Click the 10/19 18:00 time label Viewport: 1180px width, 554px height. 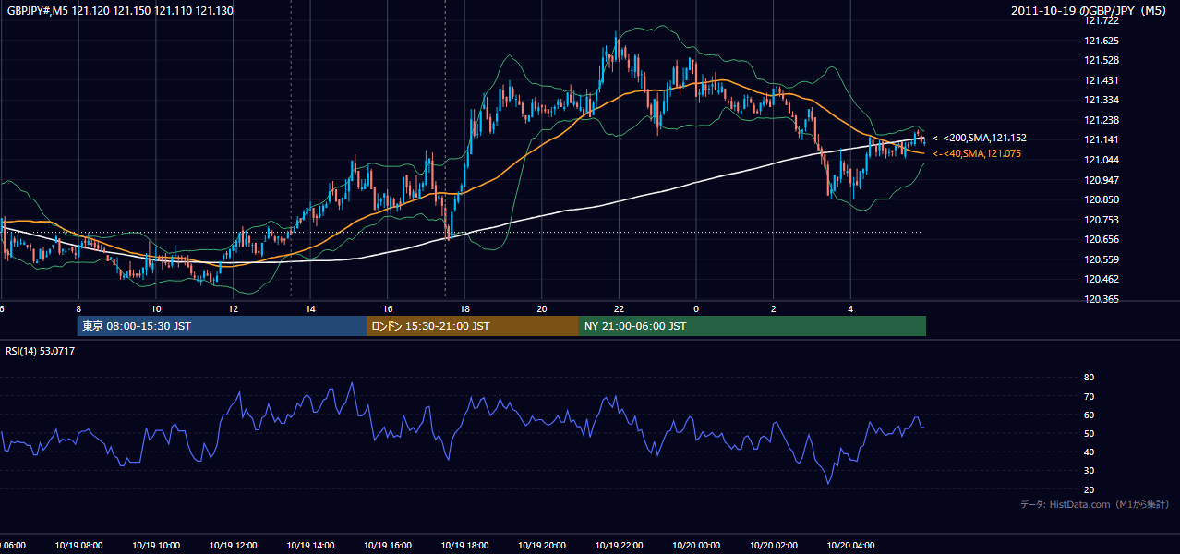coord(464,545)
